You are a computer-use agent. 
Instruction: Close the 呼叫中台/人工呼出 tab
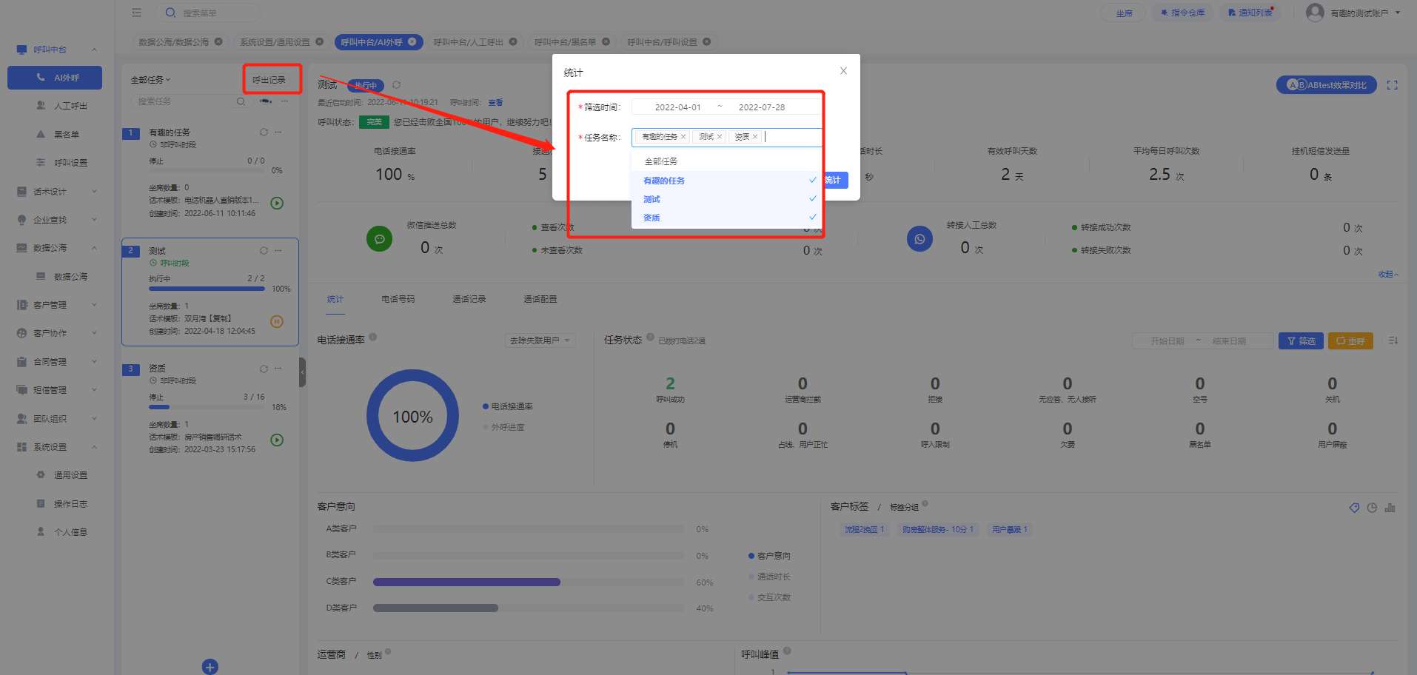point(513,41)
